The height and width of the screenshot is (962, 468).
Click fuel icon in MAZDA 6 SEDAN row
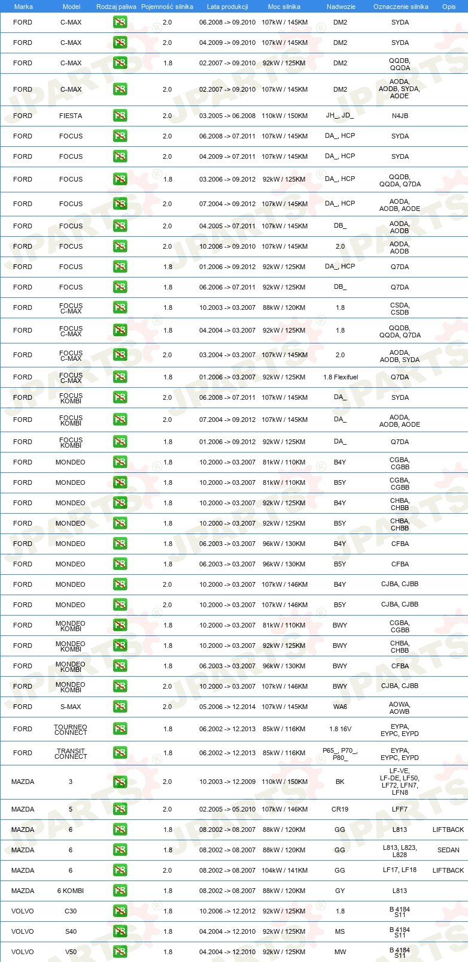click(x=120, y=850)
